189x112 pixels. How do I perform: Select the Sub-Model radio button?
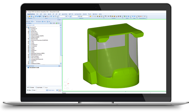(36, 87)
